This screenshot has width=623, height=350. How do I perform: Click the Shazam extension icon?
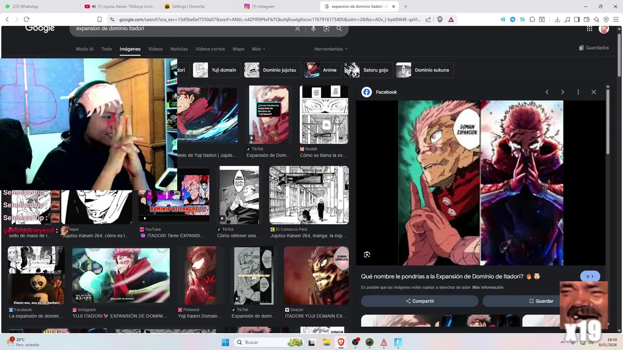click(513, 19)
